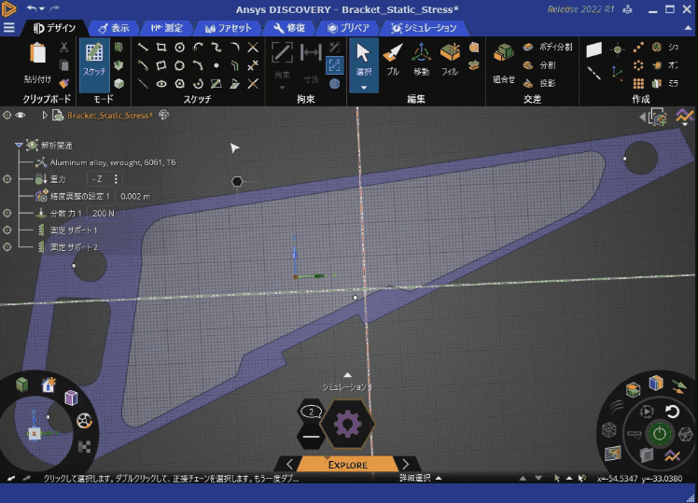The image size is (698, 503).
Task: Select the Offset curve sketch tool
Action: (x=234, y=65)
